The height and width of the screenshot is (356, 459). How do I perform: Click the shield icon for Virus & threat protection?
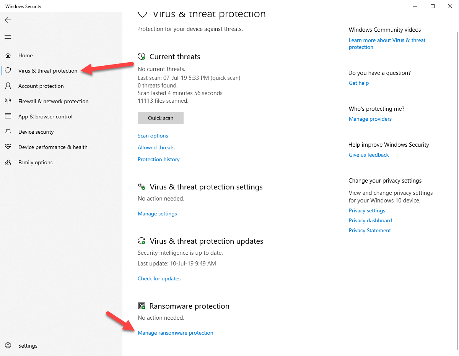[x=8, y=70]
